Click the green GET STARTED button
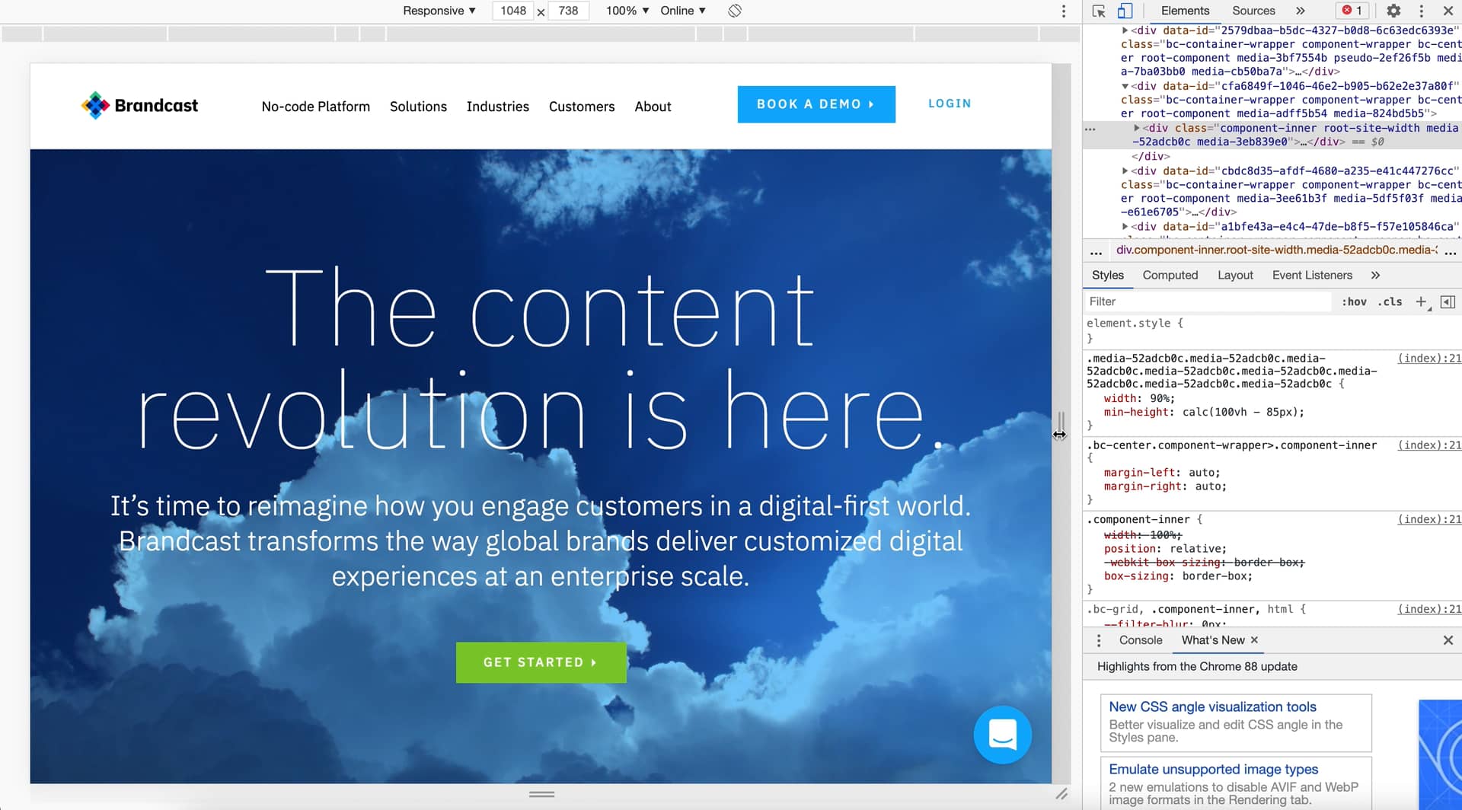Image resolution: width=1462 pixels, height=810 pixels. [x=541, y=662]
